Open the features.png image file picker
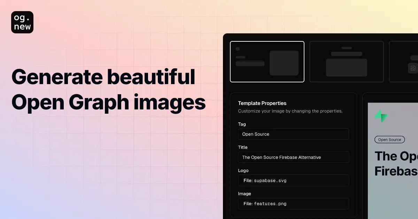Viewport: 418px width, 219px height. coord(293,203)
